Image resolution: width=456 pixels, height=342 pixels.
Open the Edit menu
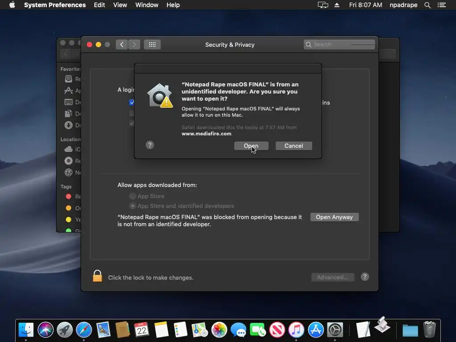tap(99, 5)
